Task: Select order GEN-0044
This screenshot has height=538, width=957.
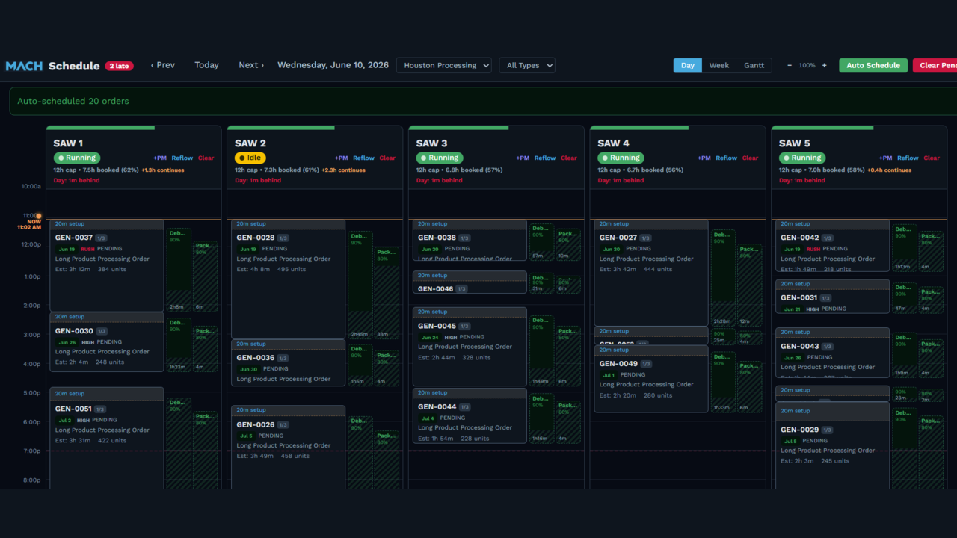Action: [470, 415]
